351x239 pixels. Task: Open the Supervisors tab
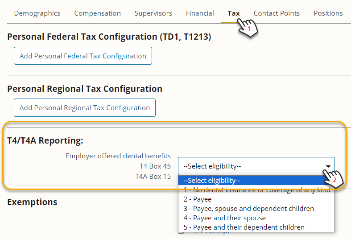tap(153, 13)
